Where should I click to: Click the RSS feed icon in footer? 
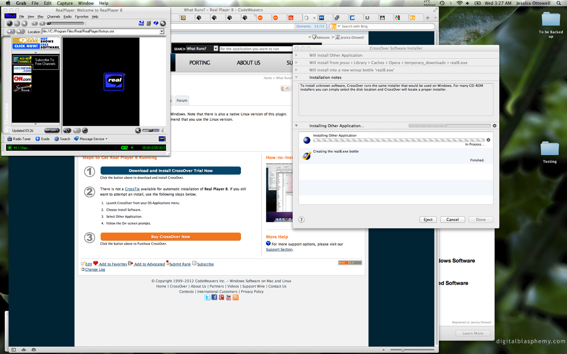click(x=235, y=297)
